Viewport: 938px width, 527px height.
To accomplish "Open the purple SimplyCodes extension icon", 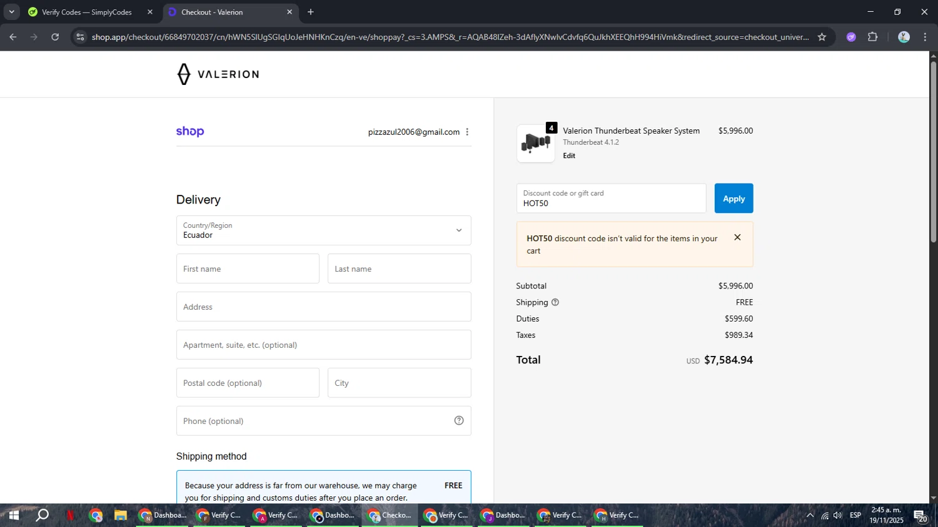I will (x=851, y=37).
